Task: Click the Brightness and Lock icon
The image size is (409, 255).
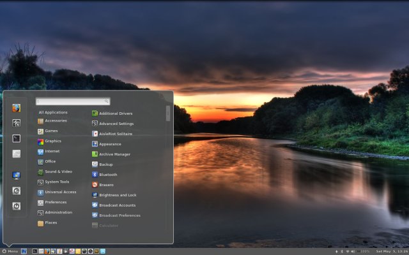Action: coord(95,195)
